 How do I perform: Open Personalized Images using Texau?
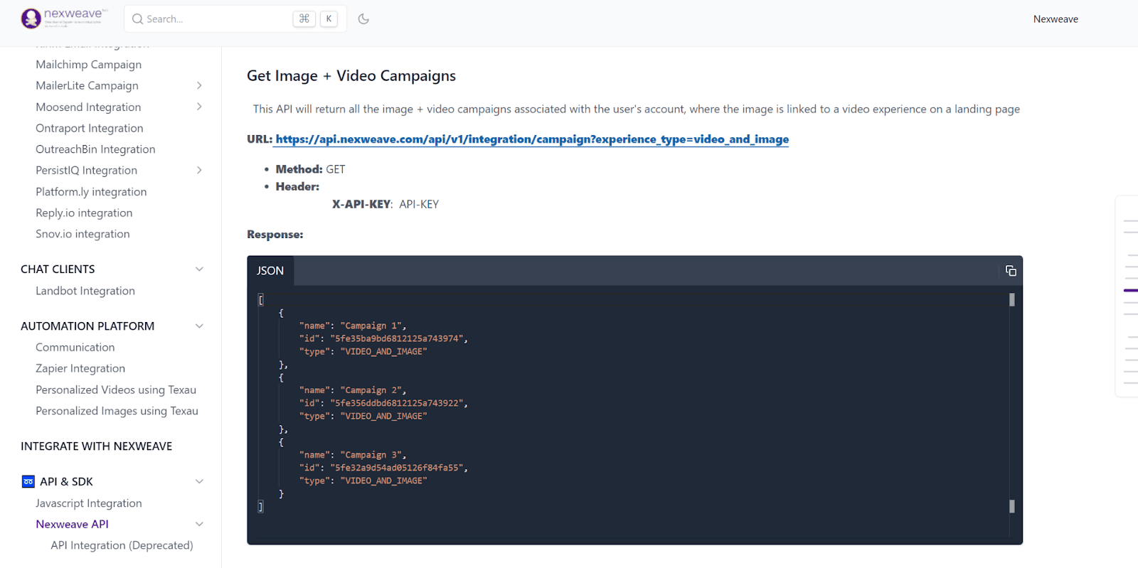[x=117, y=411]
